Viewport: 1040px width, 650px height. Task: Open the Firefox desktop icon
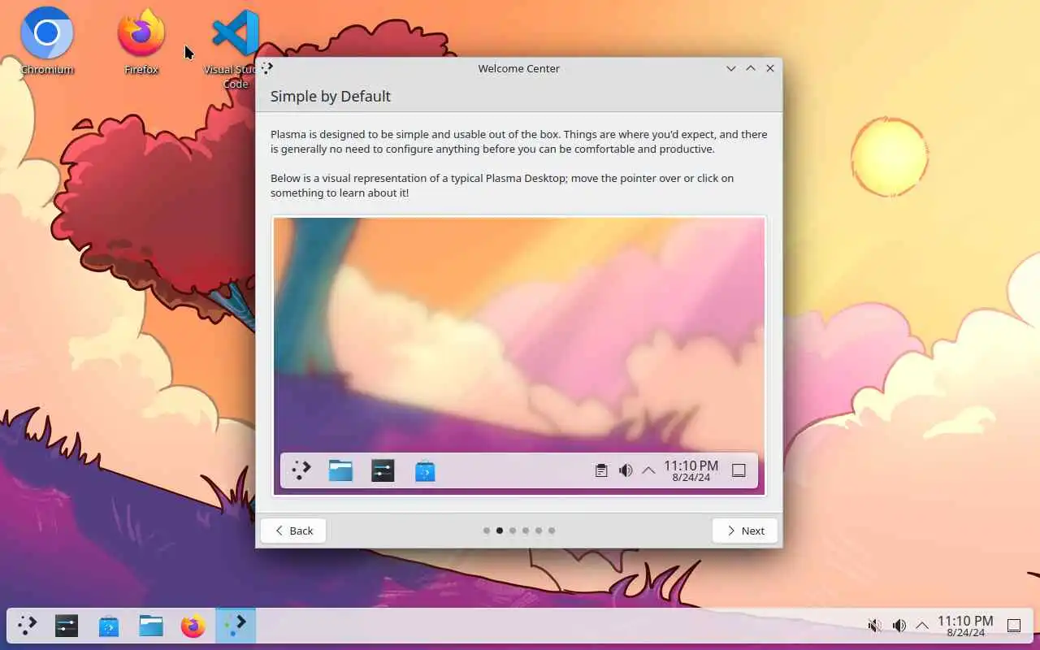pyautogui.click(x=141, y=41)
